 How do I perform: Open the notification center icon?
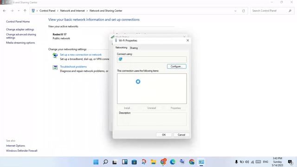click(x=290, y=162)
